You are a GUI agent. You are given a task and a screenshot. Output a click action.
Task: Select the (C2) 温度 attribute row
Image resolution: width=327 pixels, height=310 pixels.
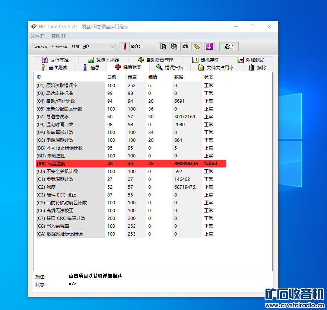pos(131,187)
